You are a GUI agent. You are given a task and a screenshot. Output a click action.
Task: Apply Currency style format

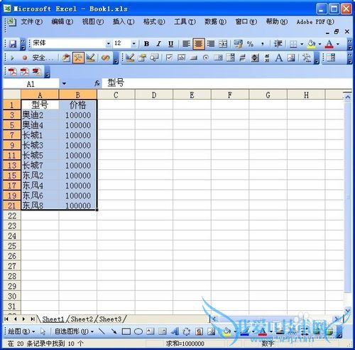point(238,44)
